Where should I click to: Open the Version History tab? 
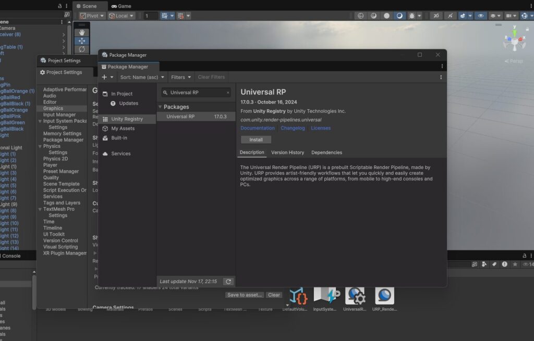287,153
